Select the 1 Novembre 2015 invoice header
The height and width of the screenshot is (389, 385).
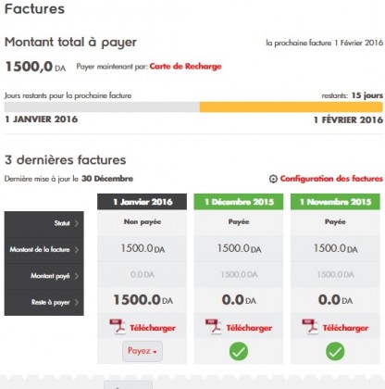tap(335, 202)
